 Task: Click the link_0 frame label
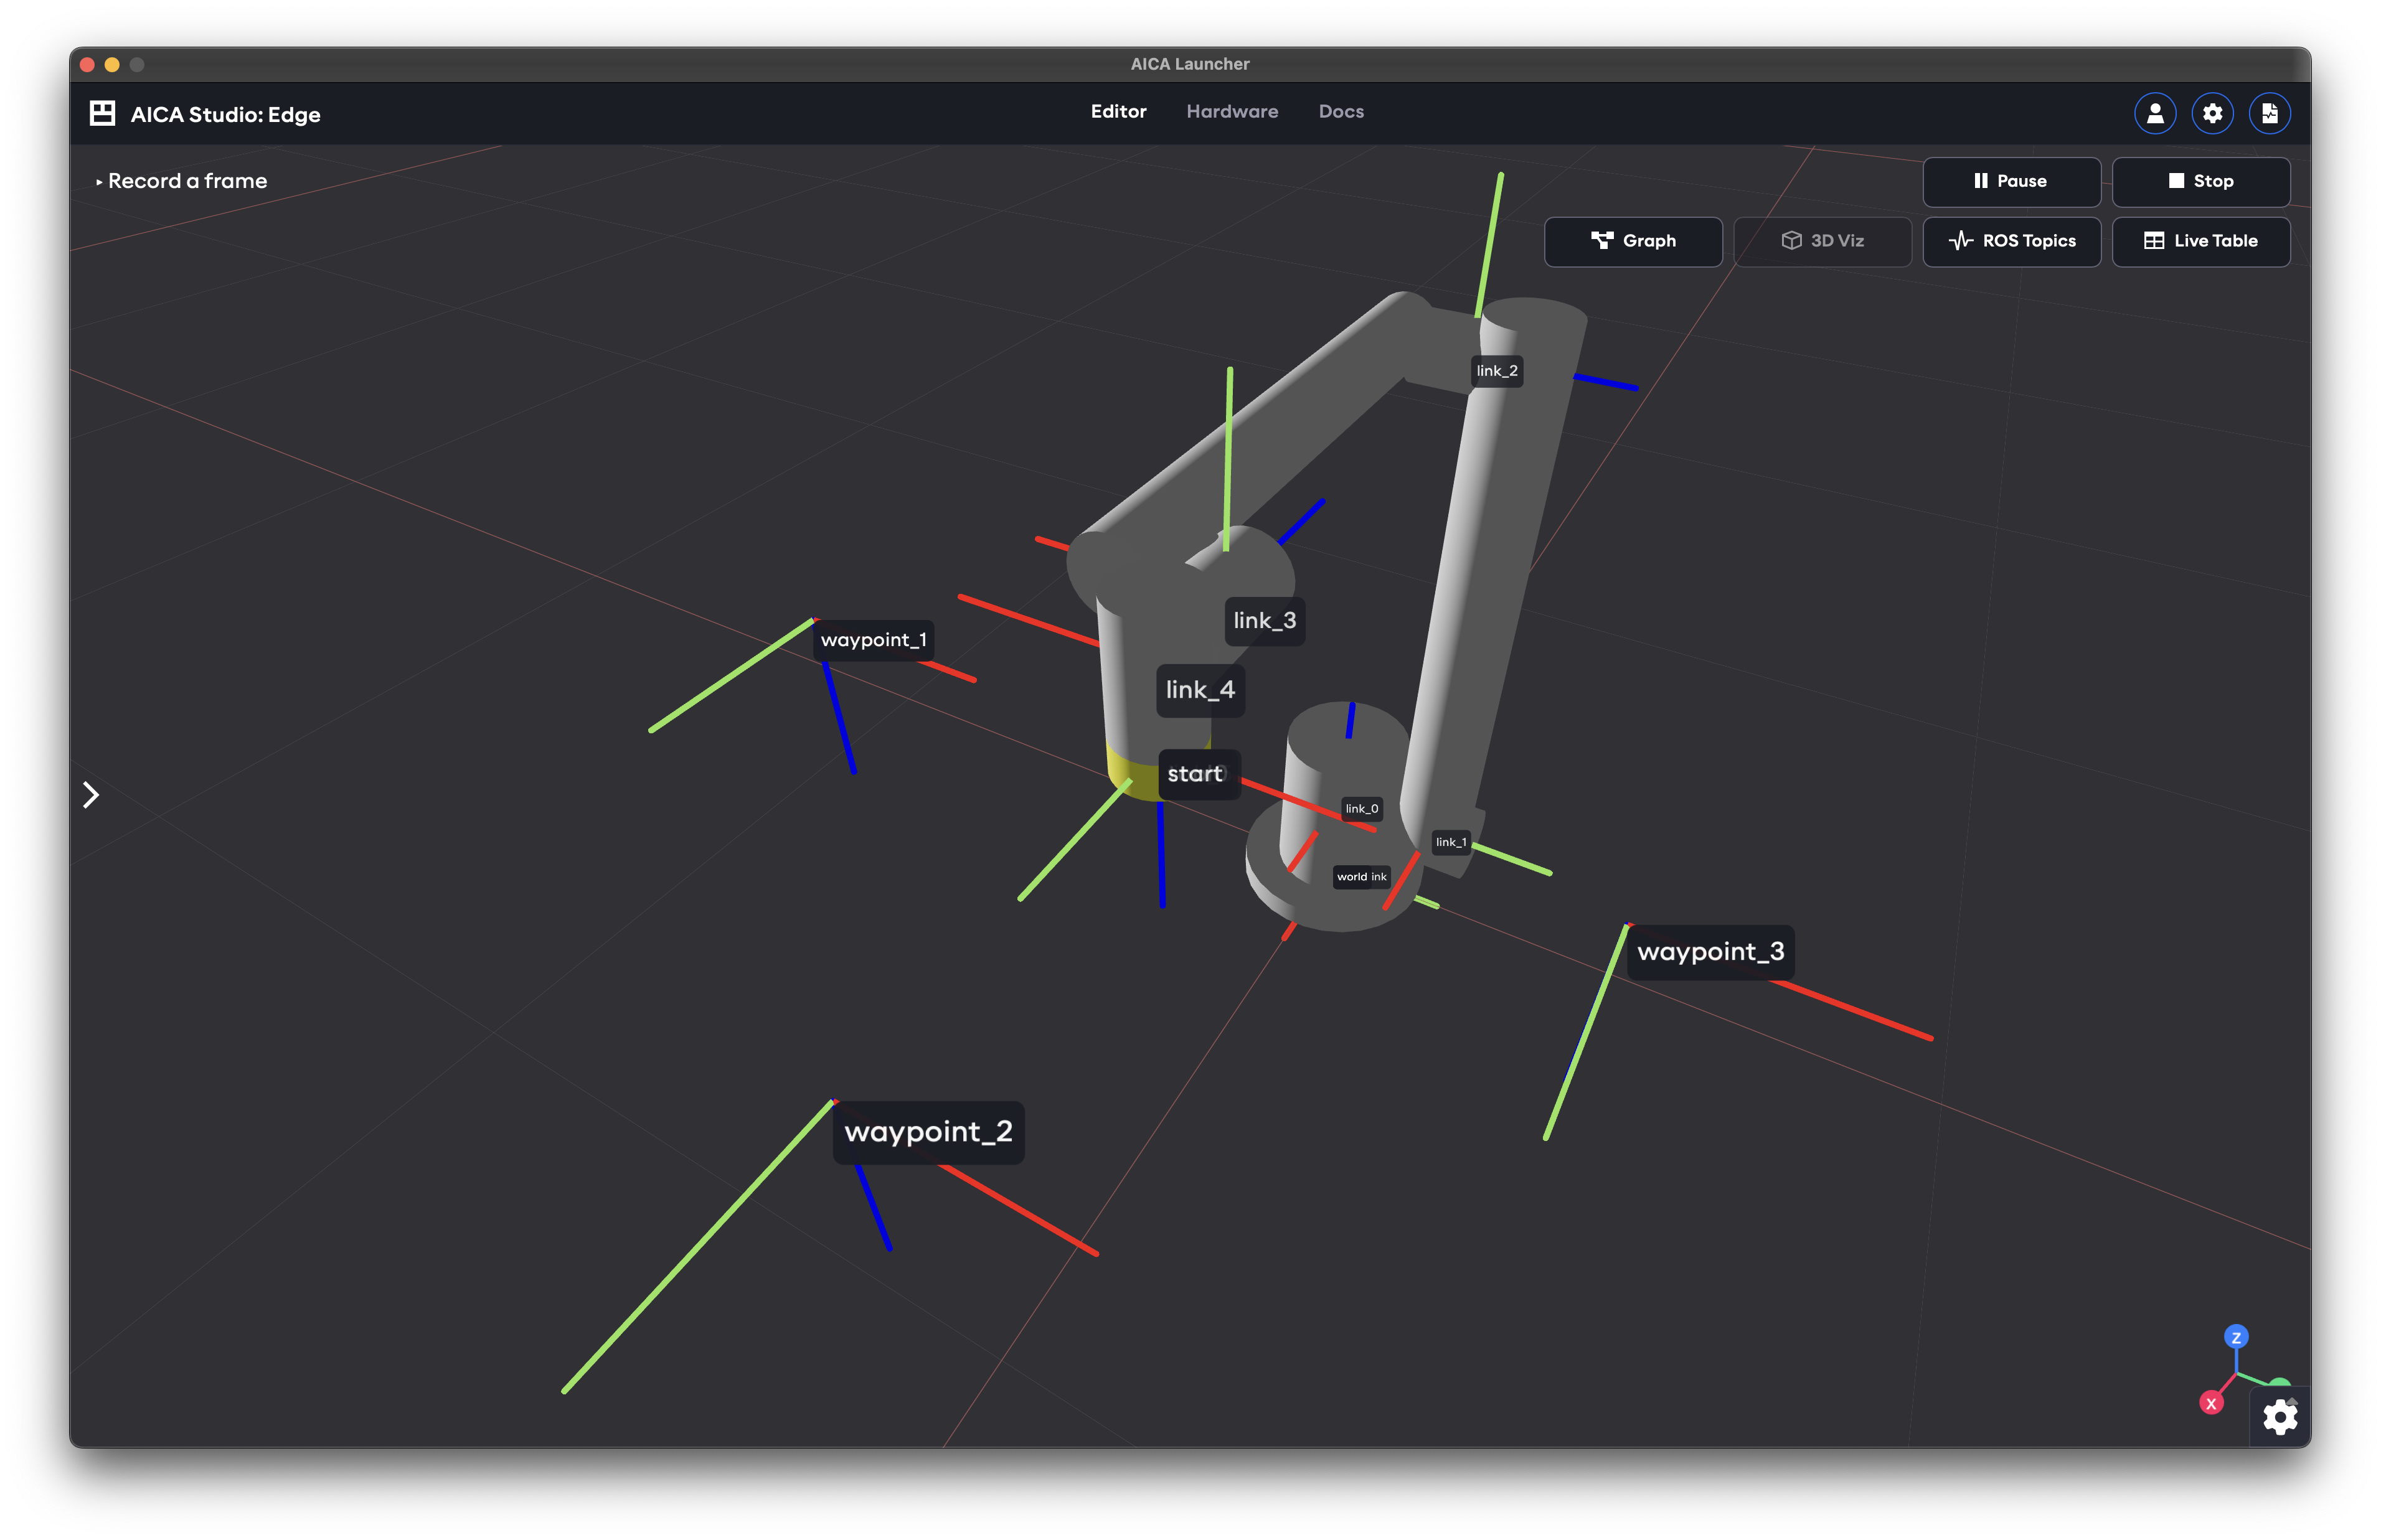1361,809
